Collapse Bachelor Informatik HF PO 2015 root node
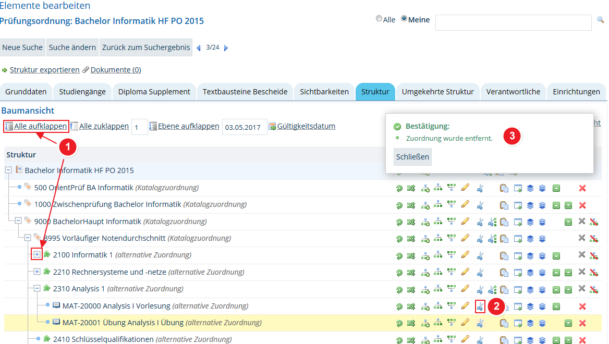Screen dimensions: 609x344 8,170
